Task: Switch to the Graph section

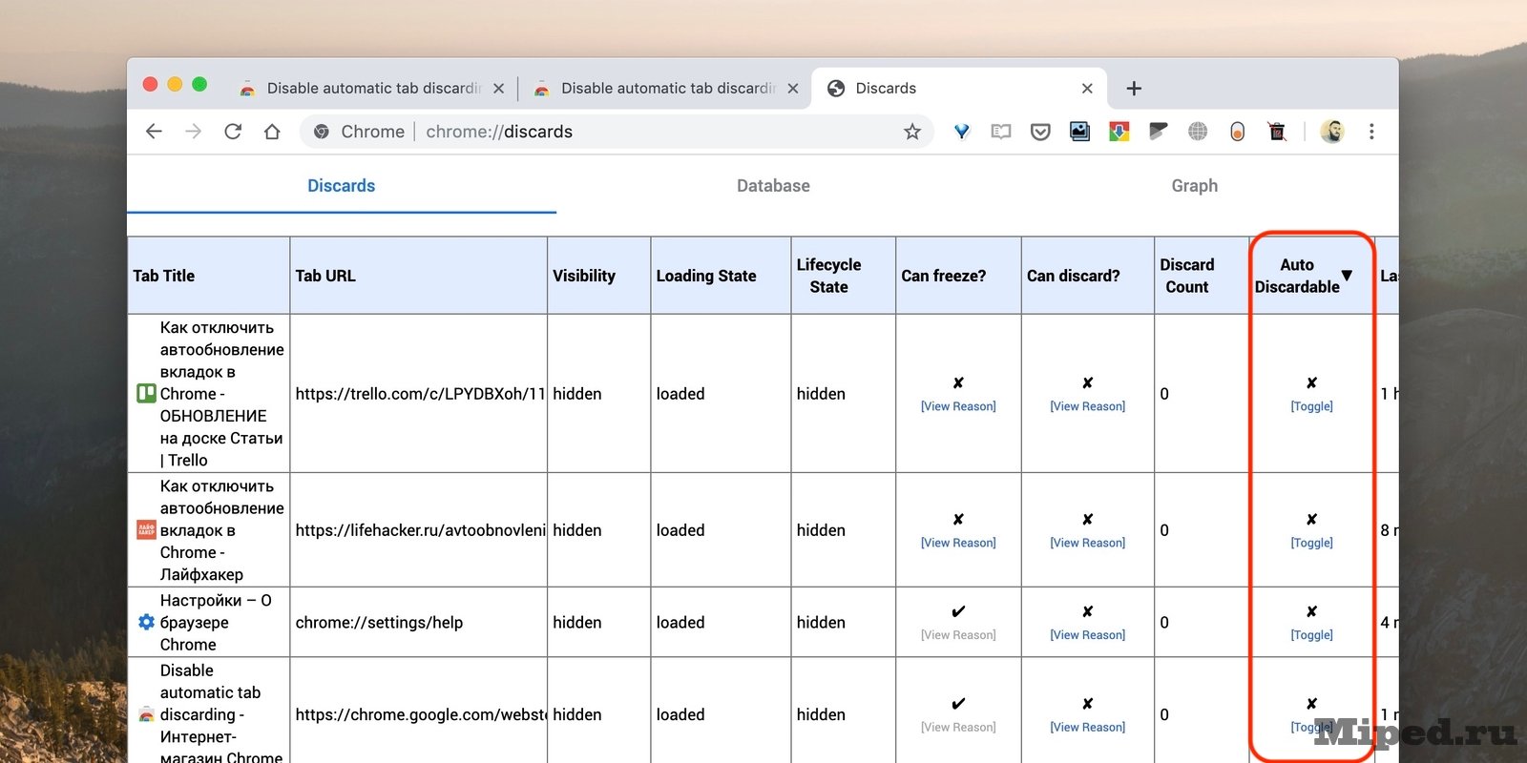Action: coord(1194,186)
